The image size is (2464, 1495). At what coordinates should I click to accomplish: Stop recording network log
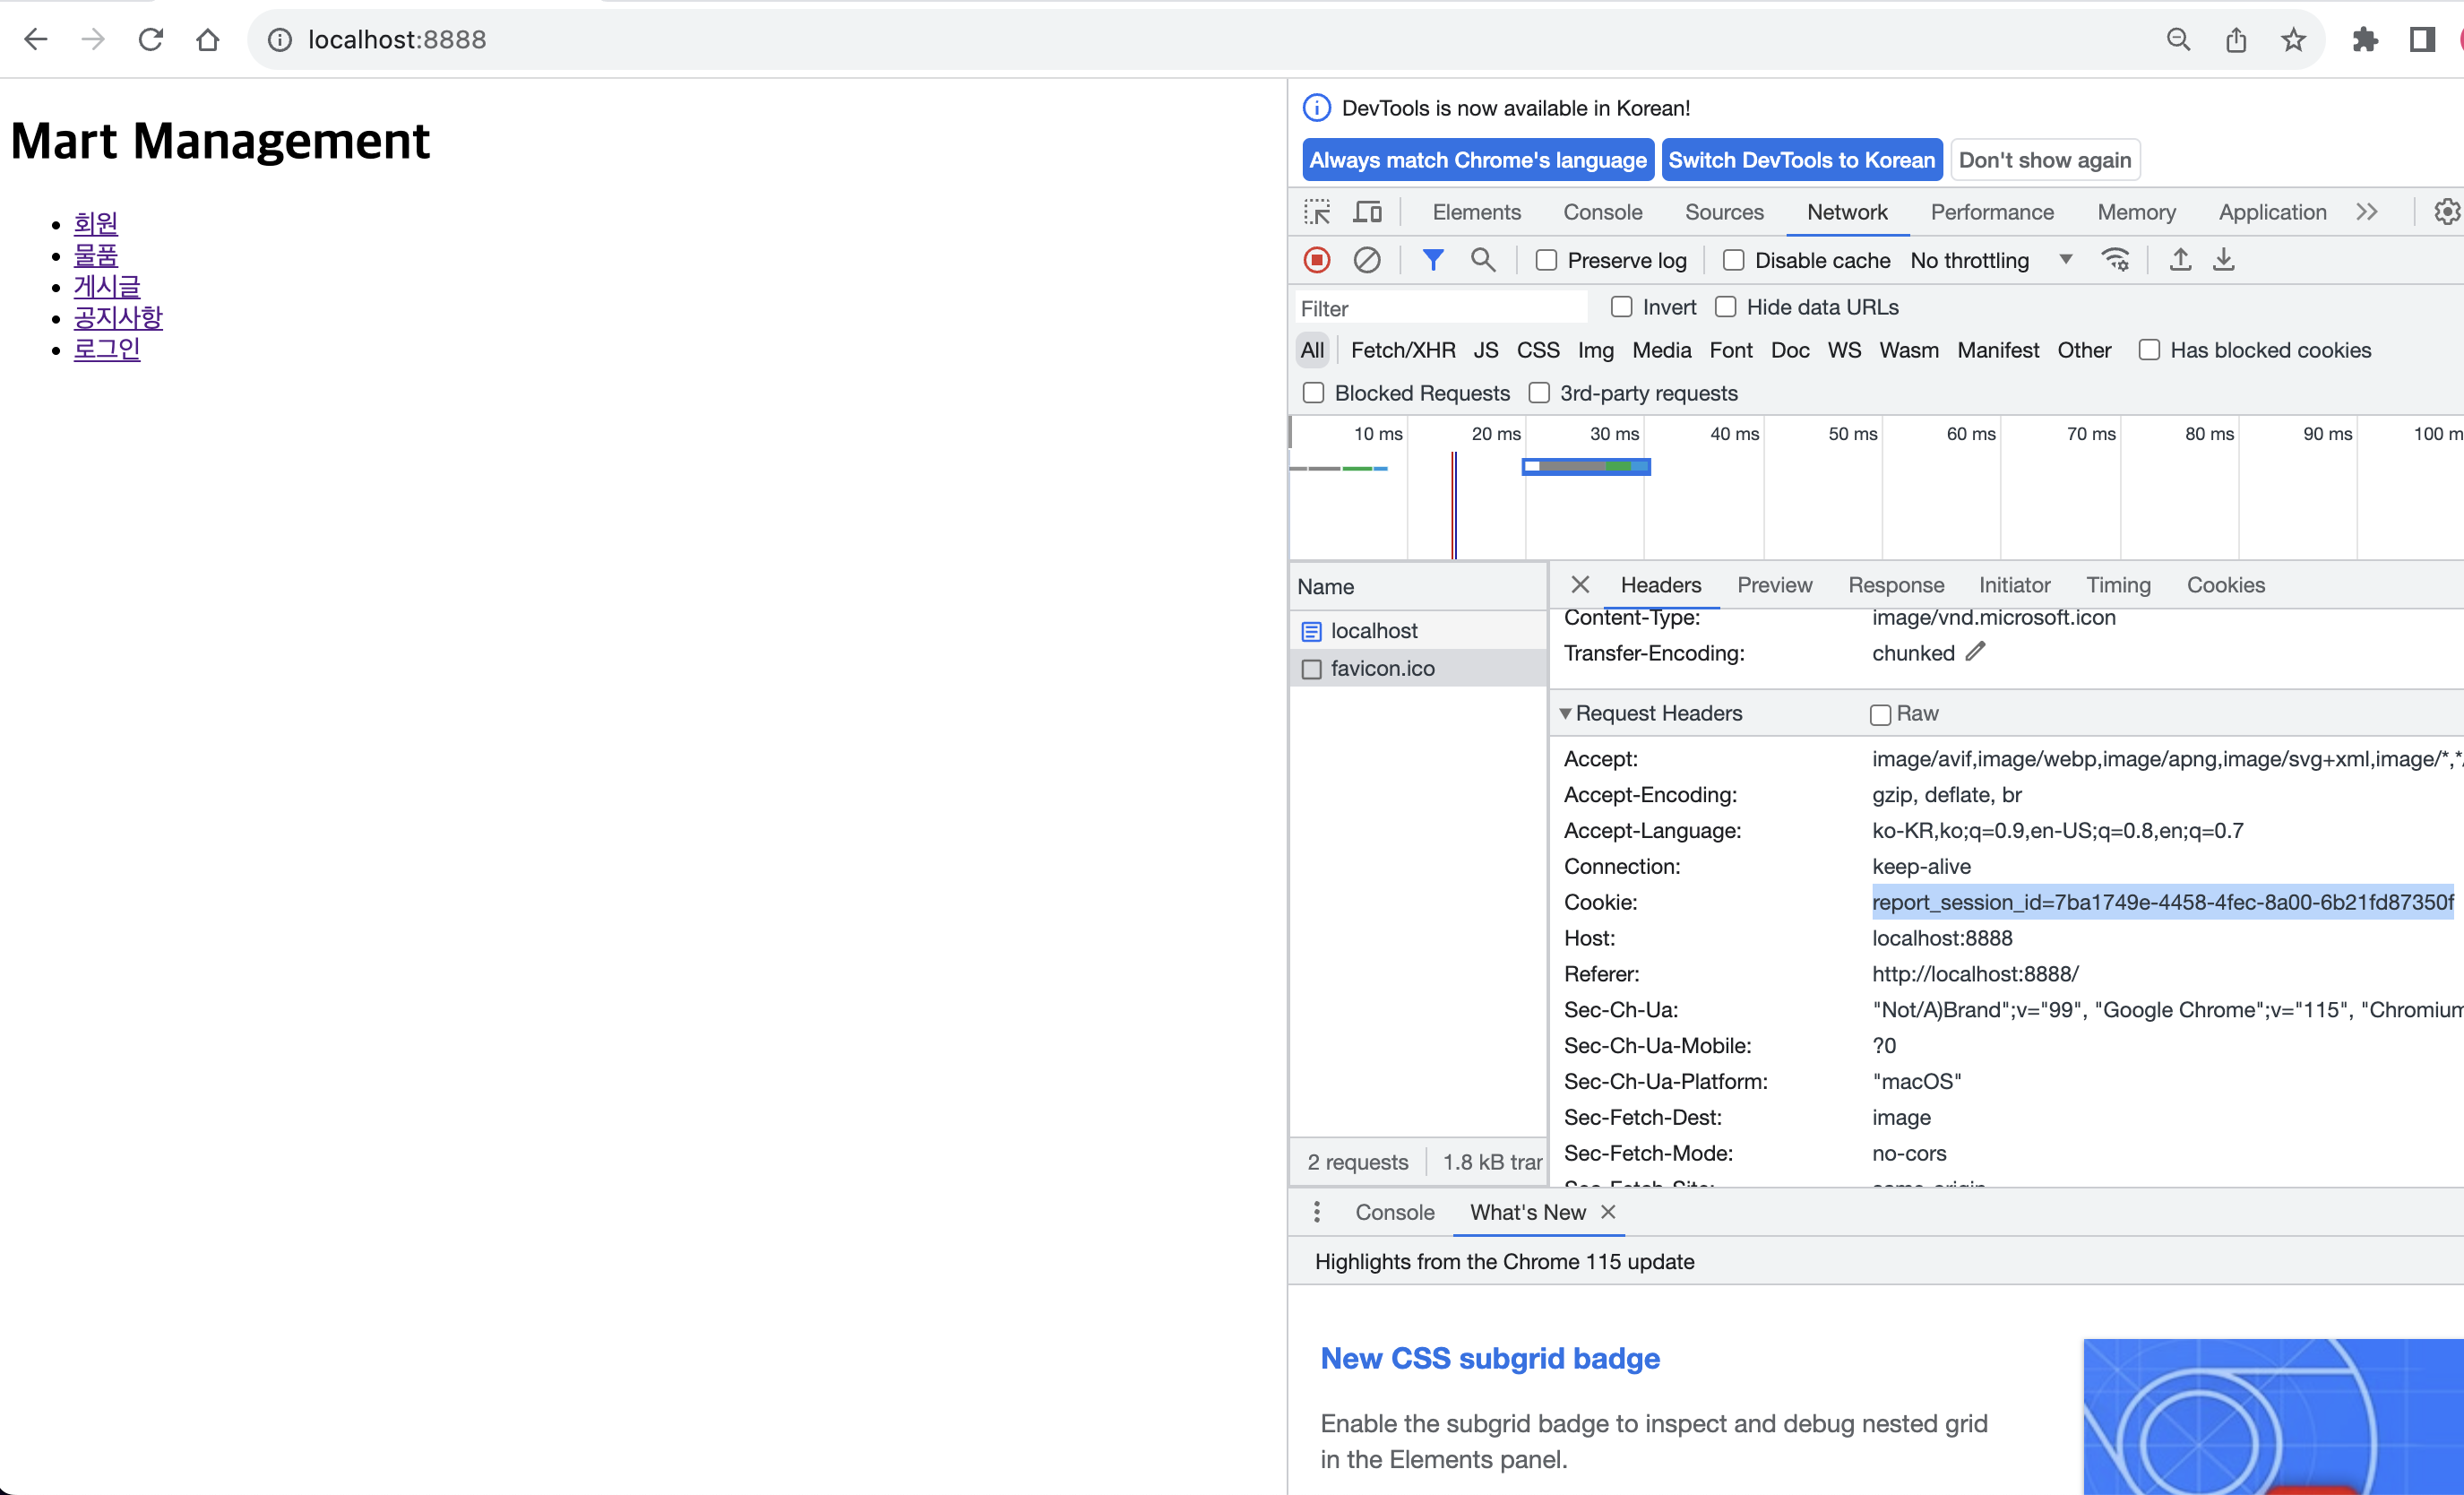click(x=1317, y=260)
